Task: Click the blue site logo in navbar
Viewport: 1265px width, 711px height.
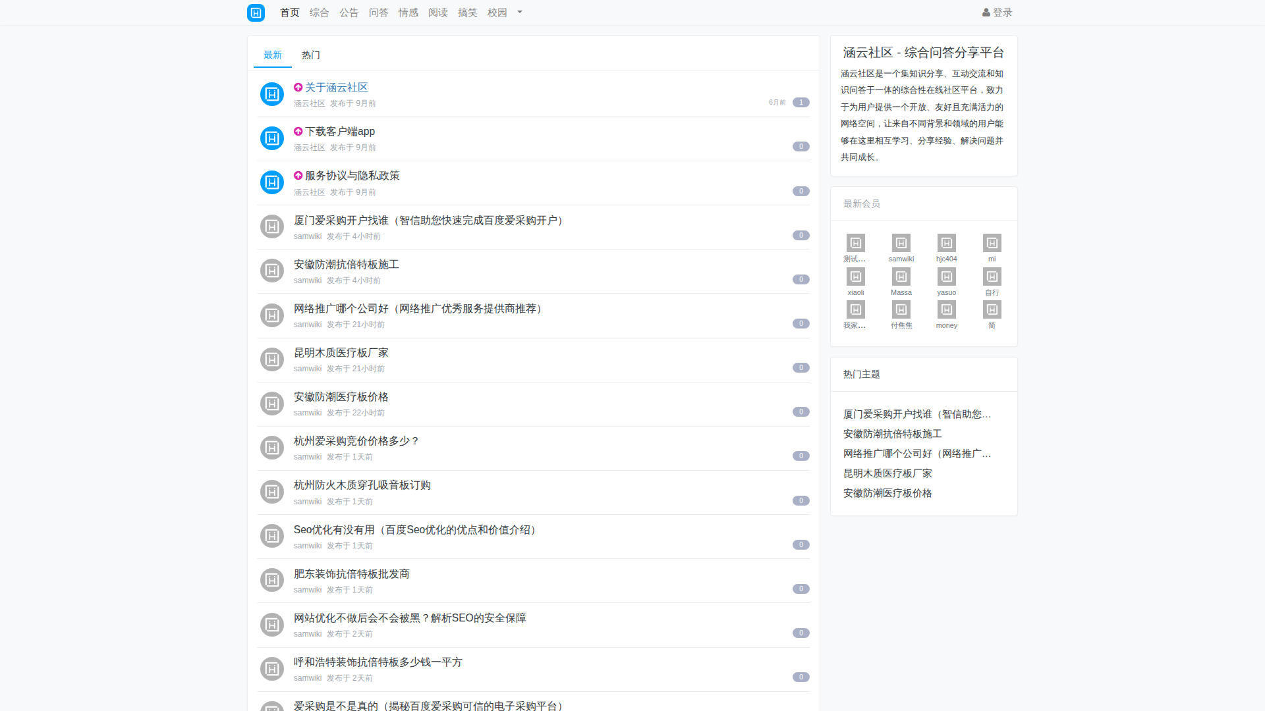Action: [x=256, y=13]
